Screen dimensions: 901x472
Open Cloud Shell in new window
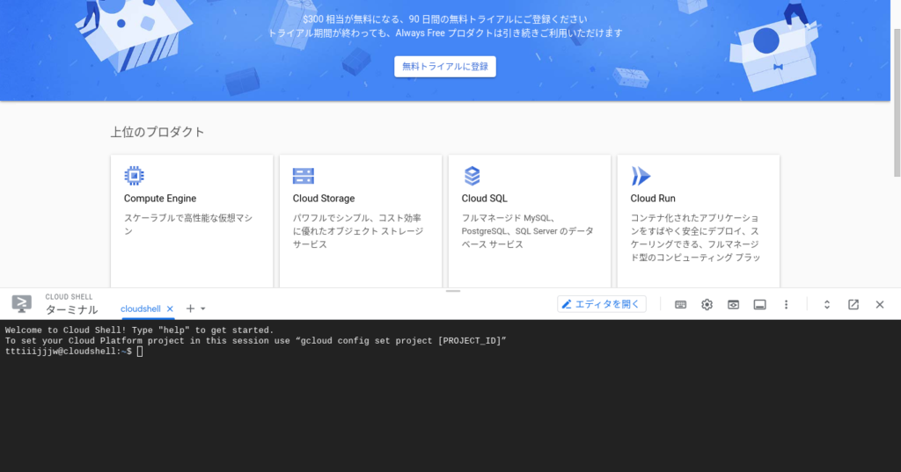tap(853, 304)
